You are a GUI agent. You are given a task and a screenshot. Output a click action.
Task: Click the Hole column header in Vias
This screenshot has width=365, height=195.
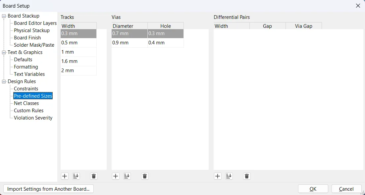[165, 26]
